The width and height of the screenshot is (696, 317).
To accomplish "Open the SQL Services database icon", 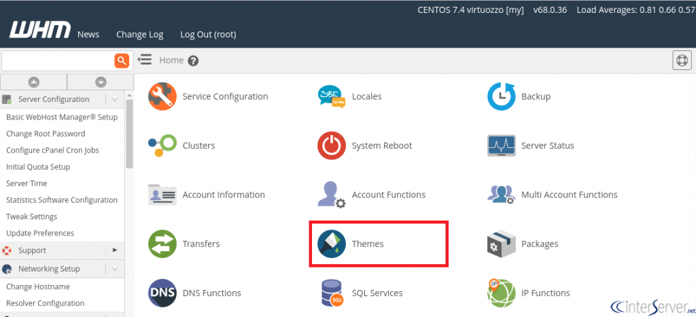I will pyautogui.click(x=332, y=293).
